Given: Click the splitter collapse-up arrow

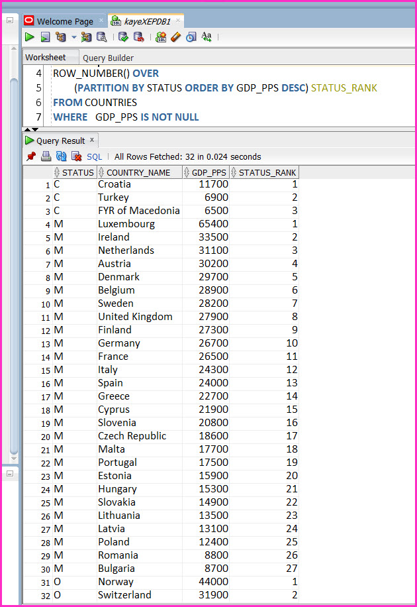Looking at the screenshot, I should coord(27,129).
